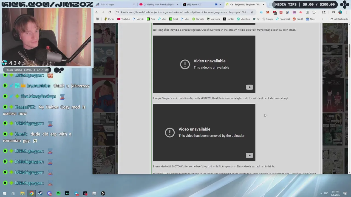The width and height of the screenshot is (351, 197).
Task: Open the MetaMask fox extension
Action: click(x=268, y=12)
